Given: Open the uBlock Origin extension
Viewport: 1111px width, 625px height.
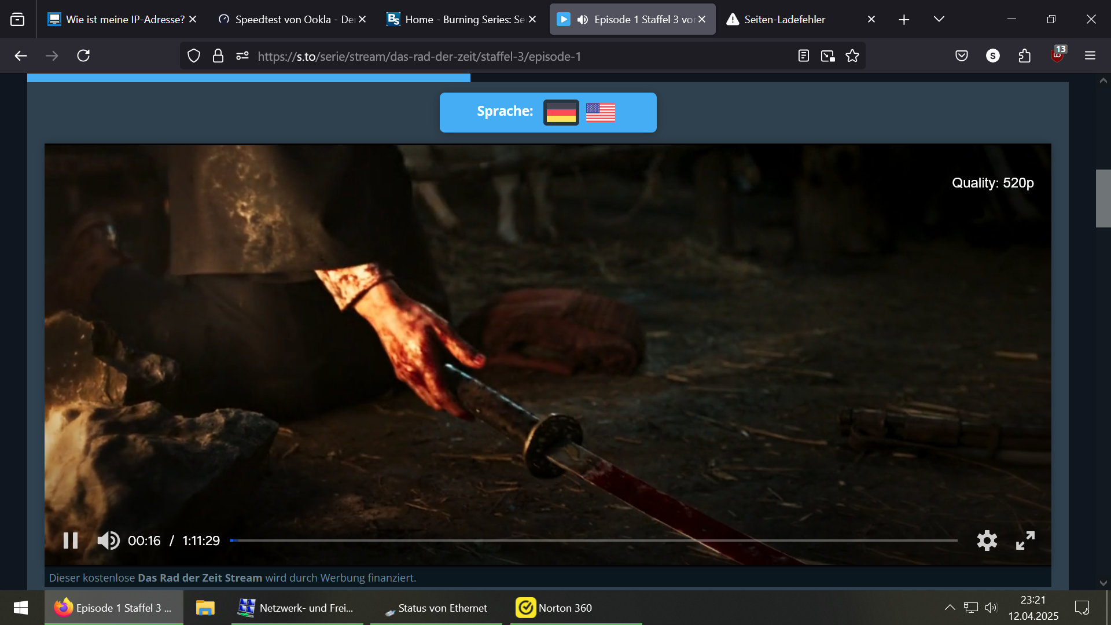Looking at the screenshot, I should [1058, 54].
